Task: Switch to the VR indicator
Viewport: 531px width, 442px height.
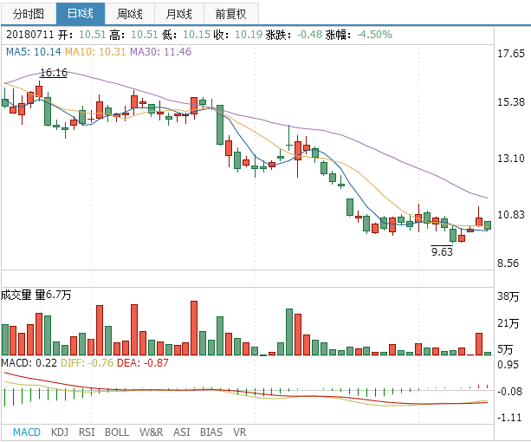Action: pos(239,432)
